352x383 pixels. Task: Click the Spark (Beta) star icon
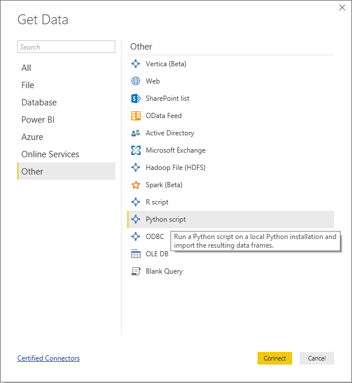(x=135, y=185)
